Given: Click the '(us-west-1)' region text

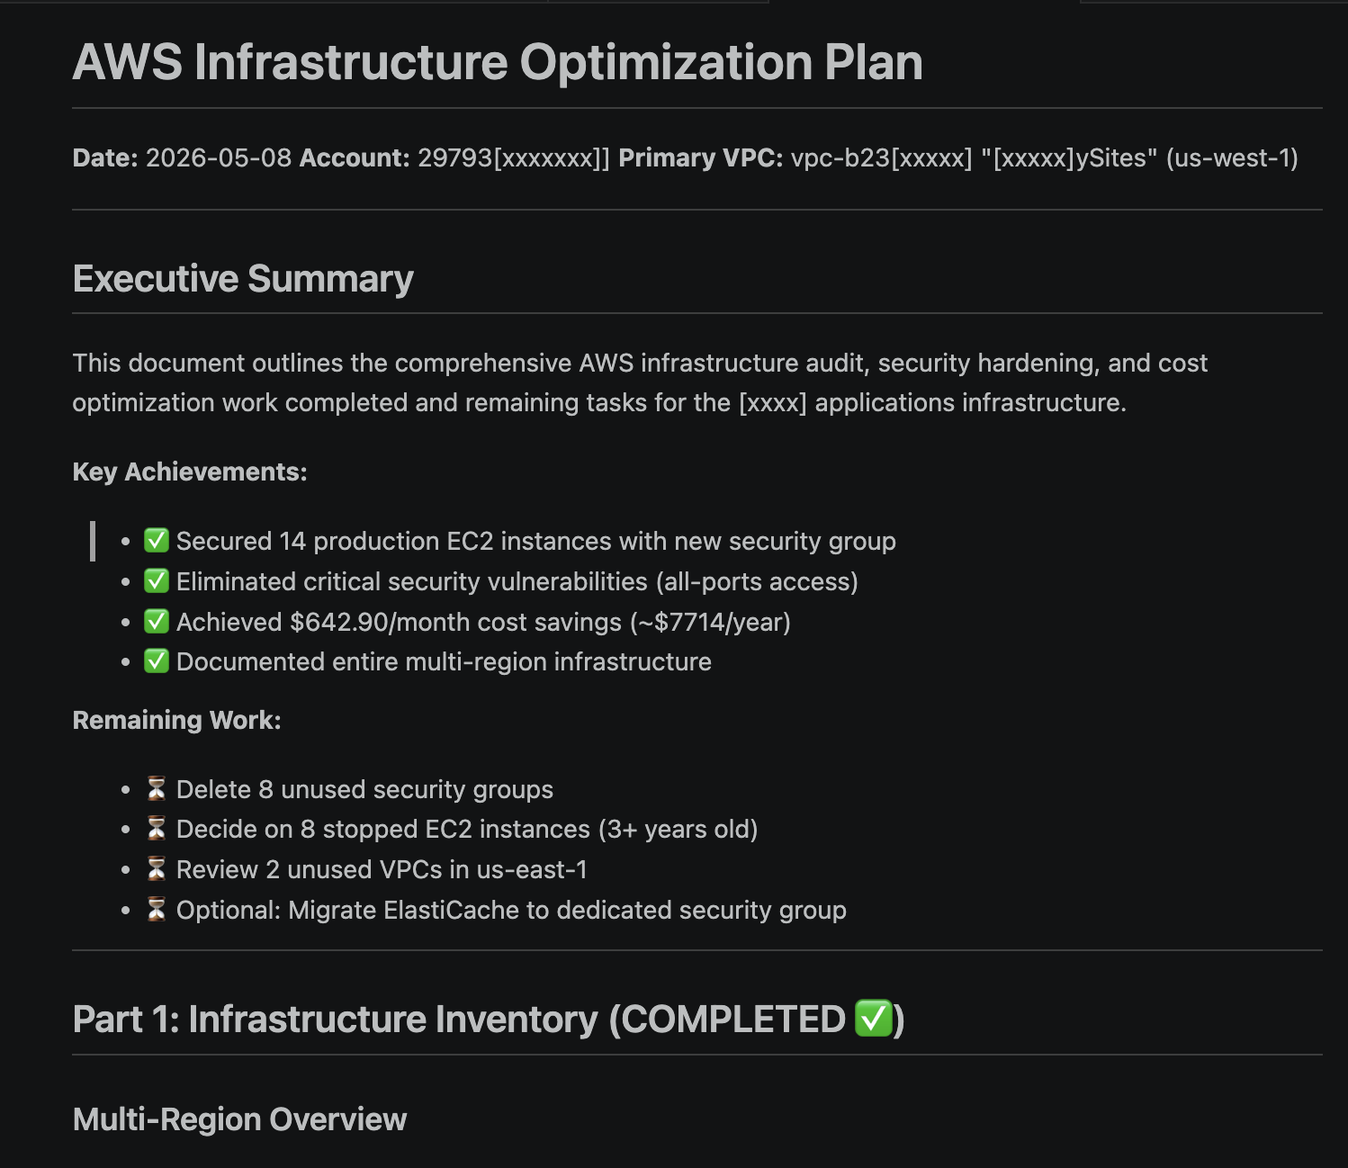Looking at the screenshot, I should coord(1232,157).
